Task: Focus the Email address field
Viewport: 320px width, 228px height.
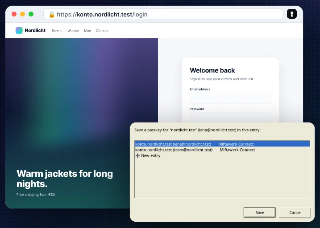Action: (x=230, y=98)
